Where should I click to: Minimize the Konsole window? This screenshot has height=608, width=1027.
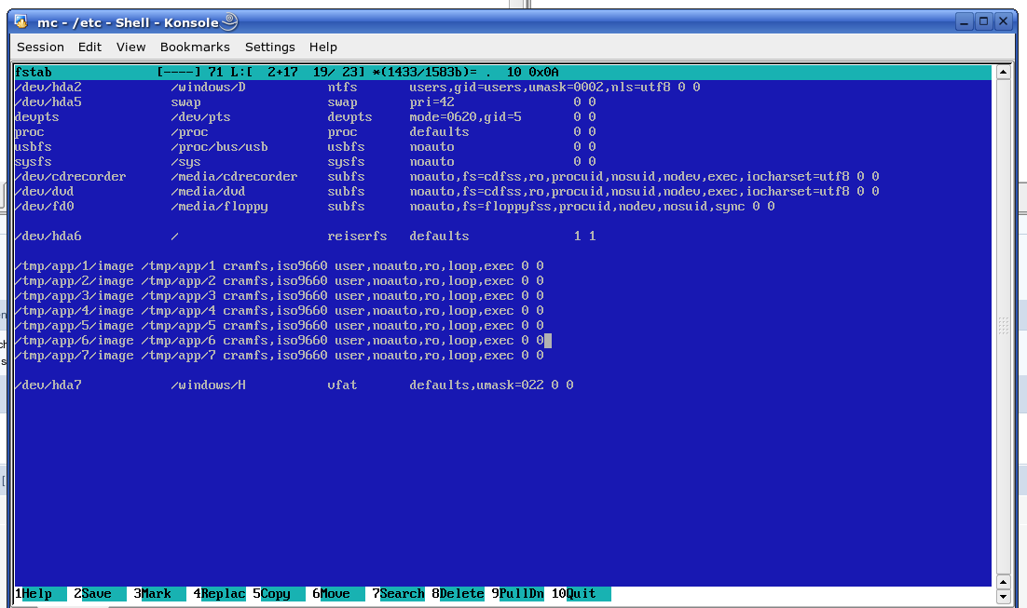(965, 21)
